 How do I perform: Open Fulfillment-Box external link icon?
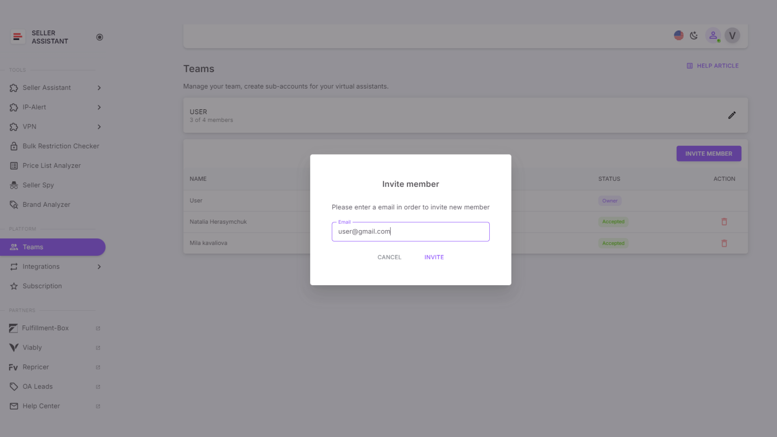point(98,328)
